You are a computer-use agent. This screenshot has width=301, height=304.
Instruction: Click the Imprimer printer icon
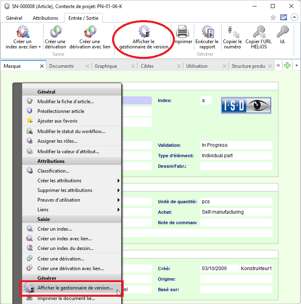183,31
